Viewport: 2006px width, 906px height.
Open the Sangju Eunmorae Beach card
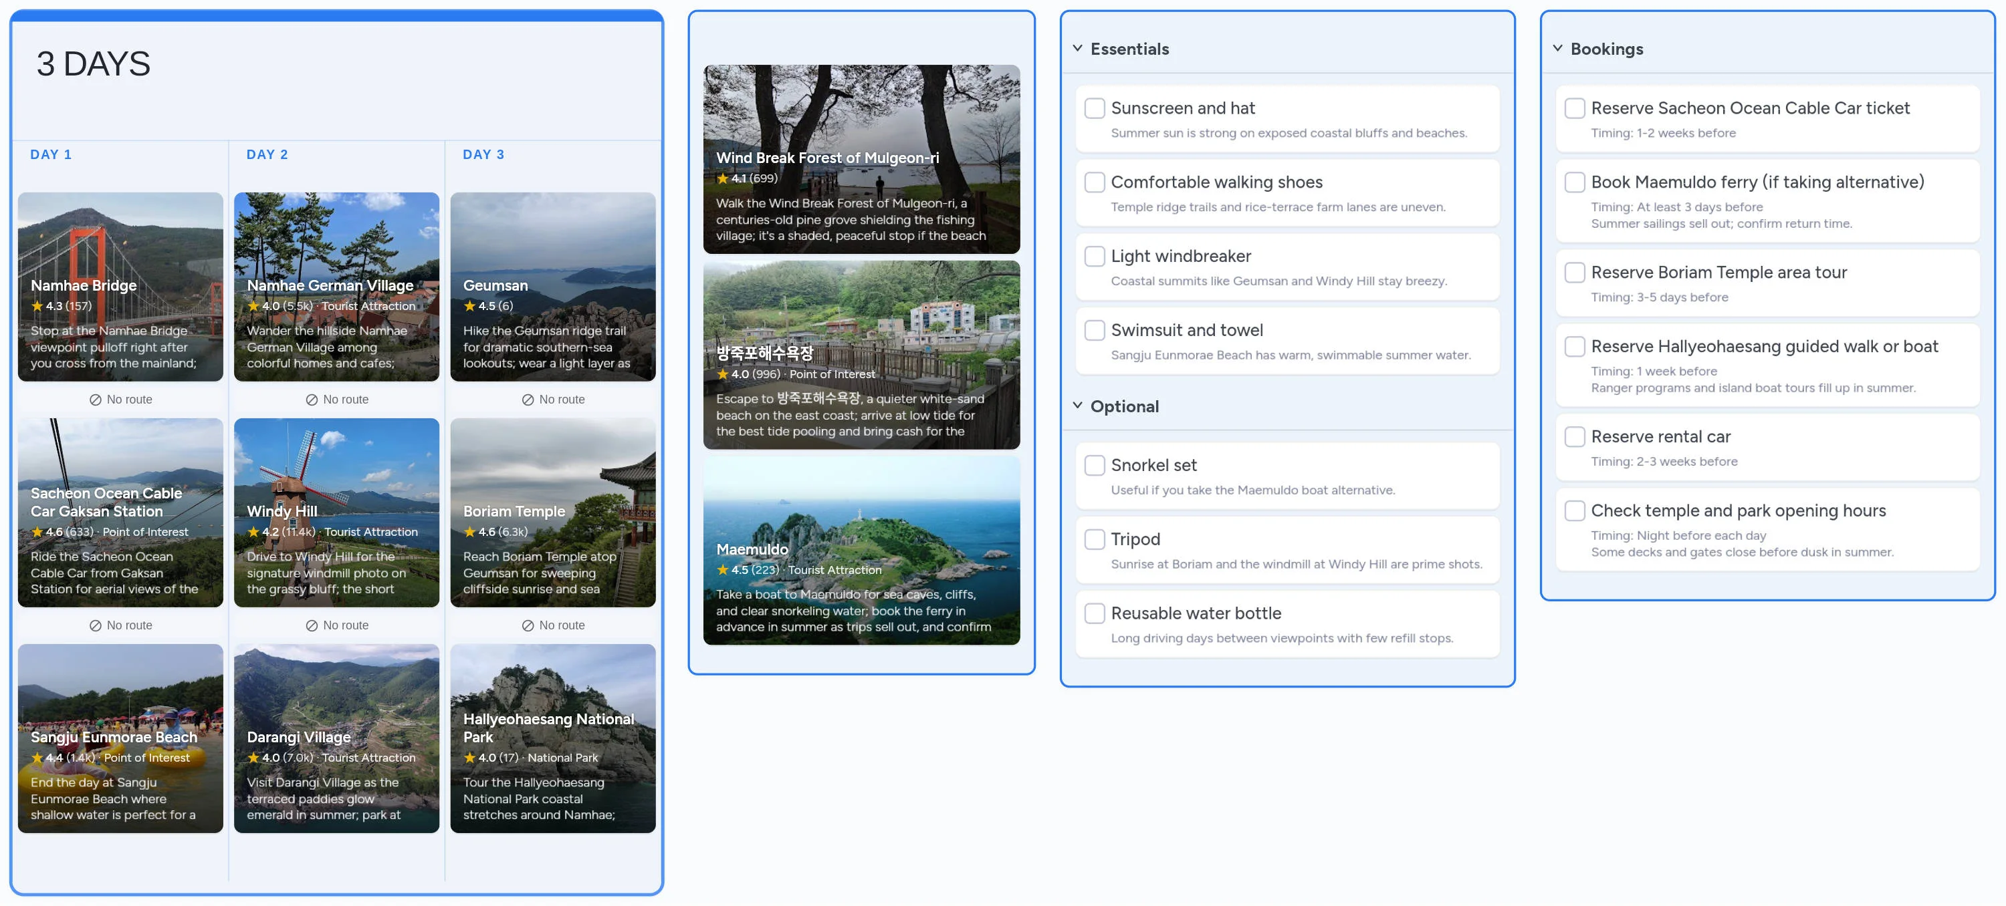click(121, 738)
